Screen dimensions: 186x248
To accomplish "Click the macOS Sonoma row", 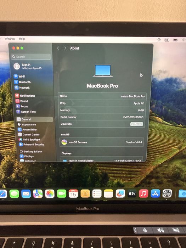I will pos(102,142).
